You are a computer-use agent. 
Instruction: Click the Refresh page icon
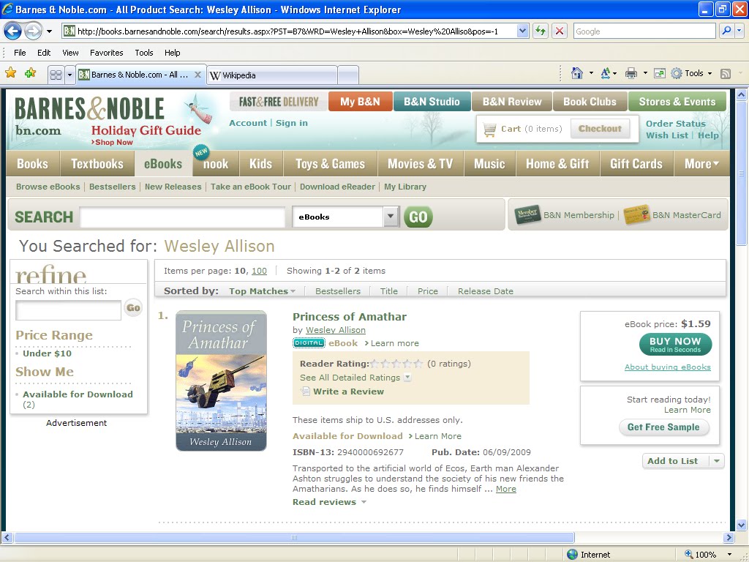pos(541,31)
